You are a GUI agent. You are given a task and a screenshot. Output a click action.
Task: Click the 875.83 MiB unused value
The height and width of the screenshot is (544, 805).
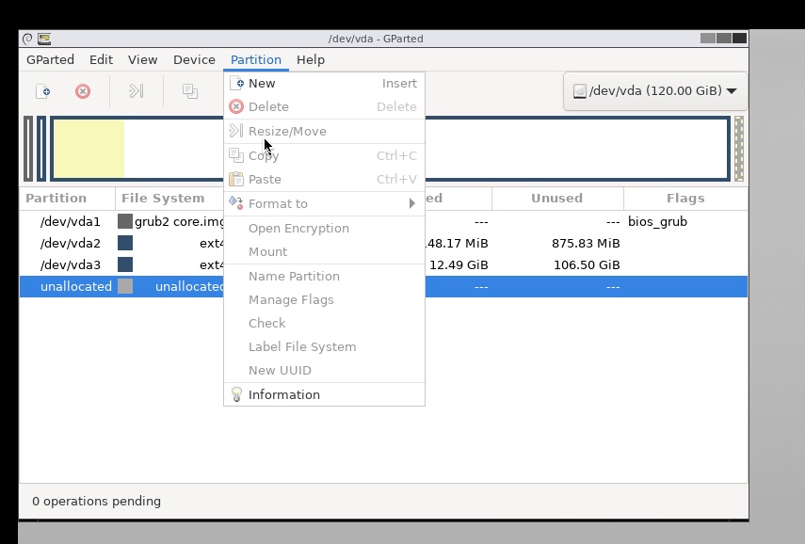pyautogui.click(x=586, y=243)
